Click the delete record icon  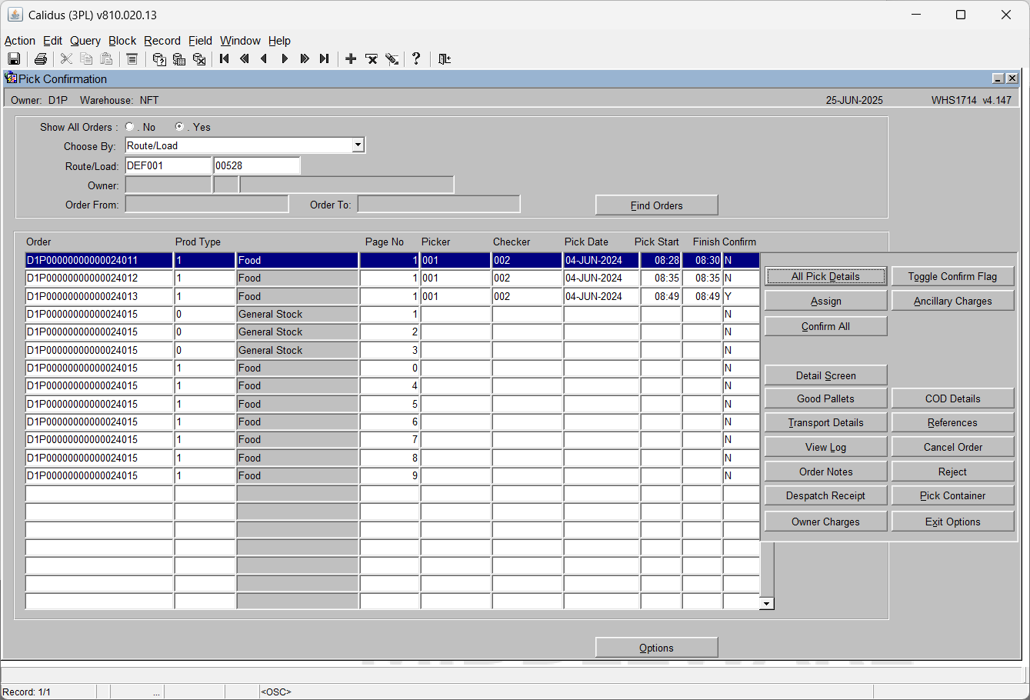pyautogui.click(x=371, y=58)
